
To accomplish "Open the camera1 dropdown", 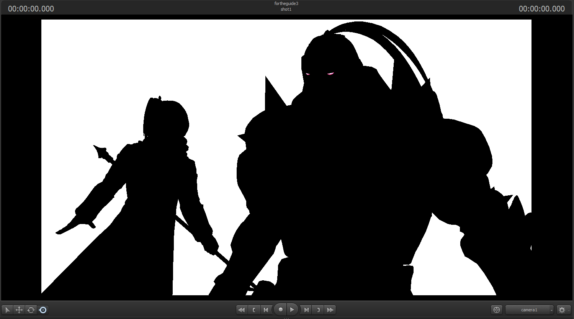I will point(530,310).
